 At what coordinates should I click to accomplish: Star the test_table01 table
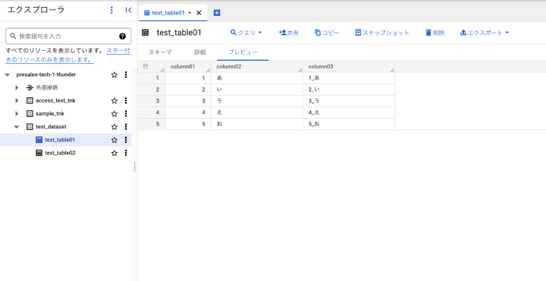(x=114, y=139)
